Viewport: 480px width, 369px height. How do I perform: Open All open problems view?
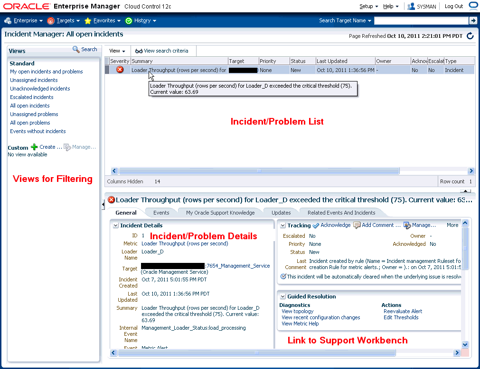click(x=30, y=123)
